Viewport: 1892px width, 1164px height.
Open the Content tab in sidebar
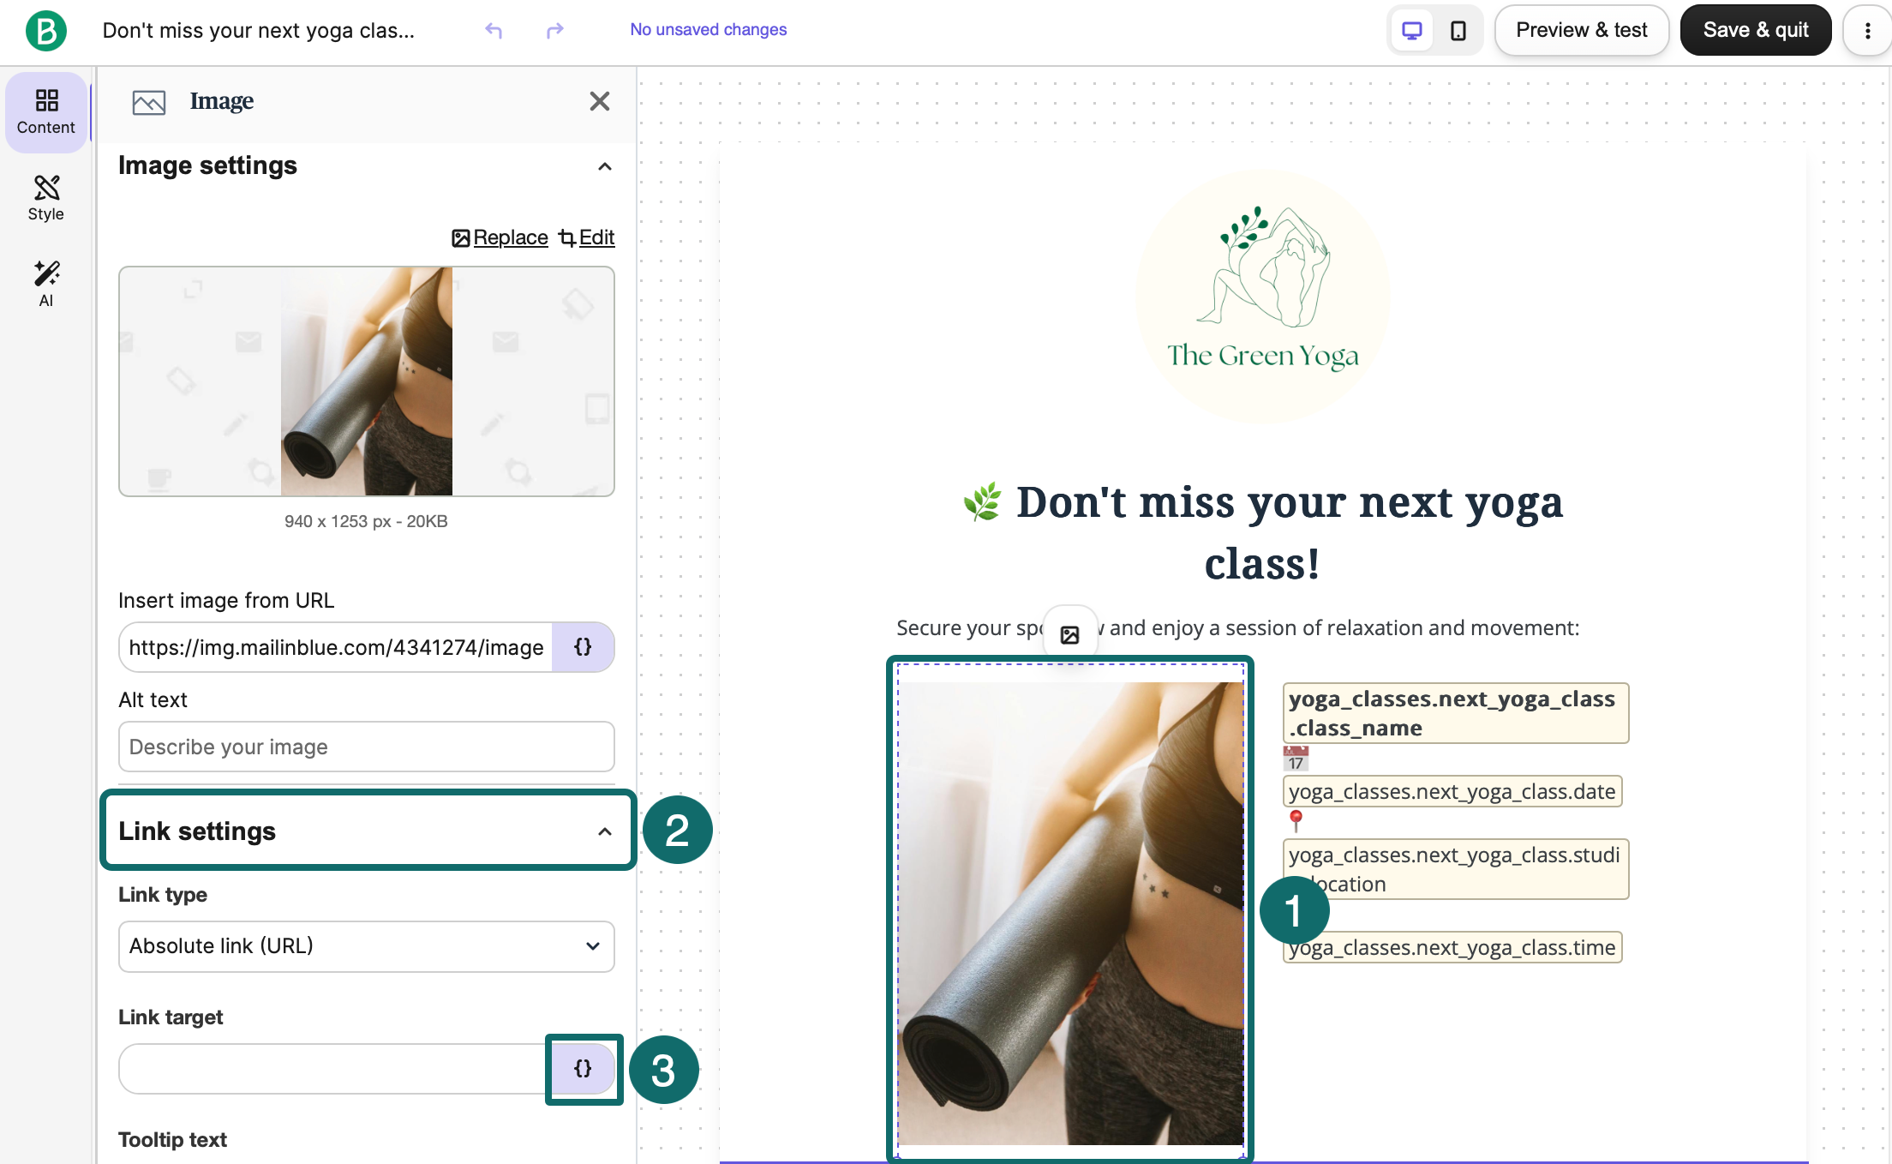(46, 112)
